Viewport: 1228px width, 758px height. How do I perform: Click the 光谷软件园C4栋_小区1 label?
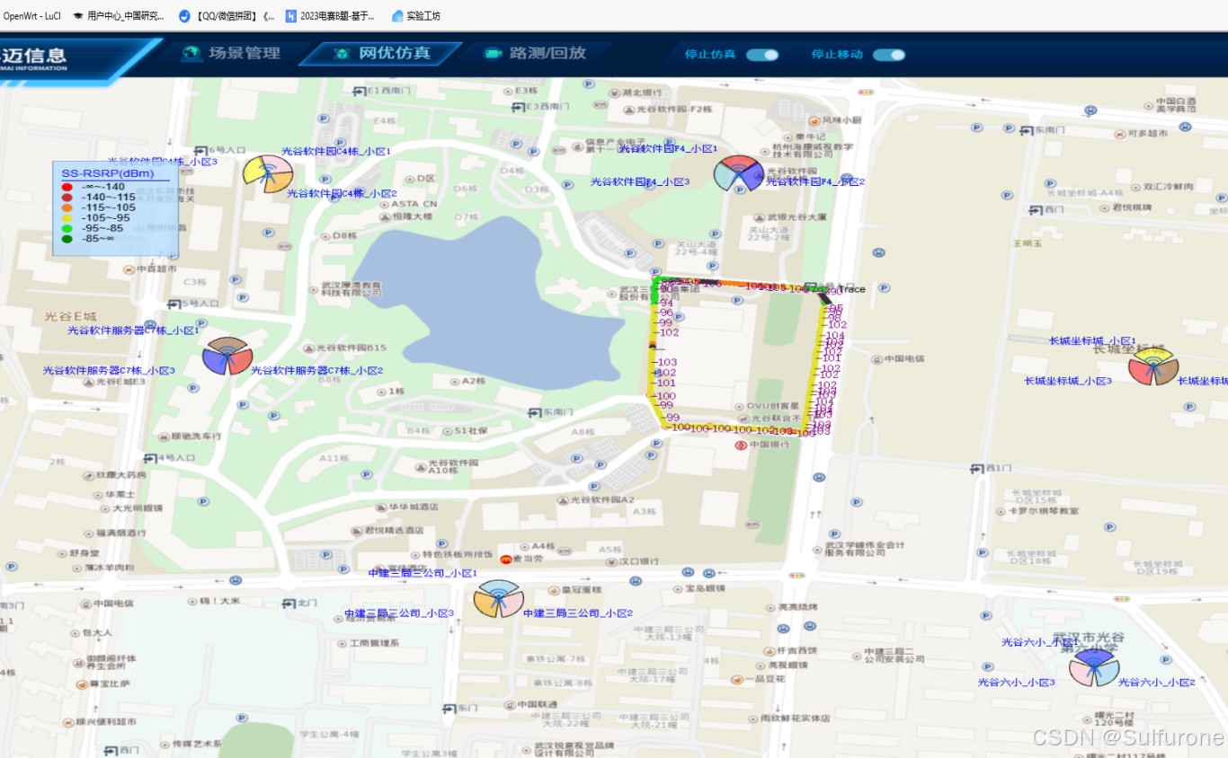click(x=336, y=152)
